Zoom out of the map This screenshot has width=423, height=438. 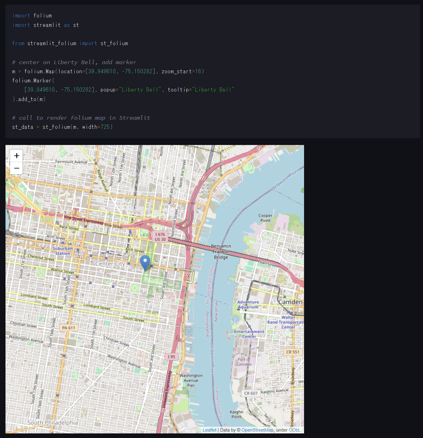[x=16, y=168]
